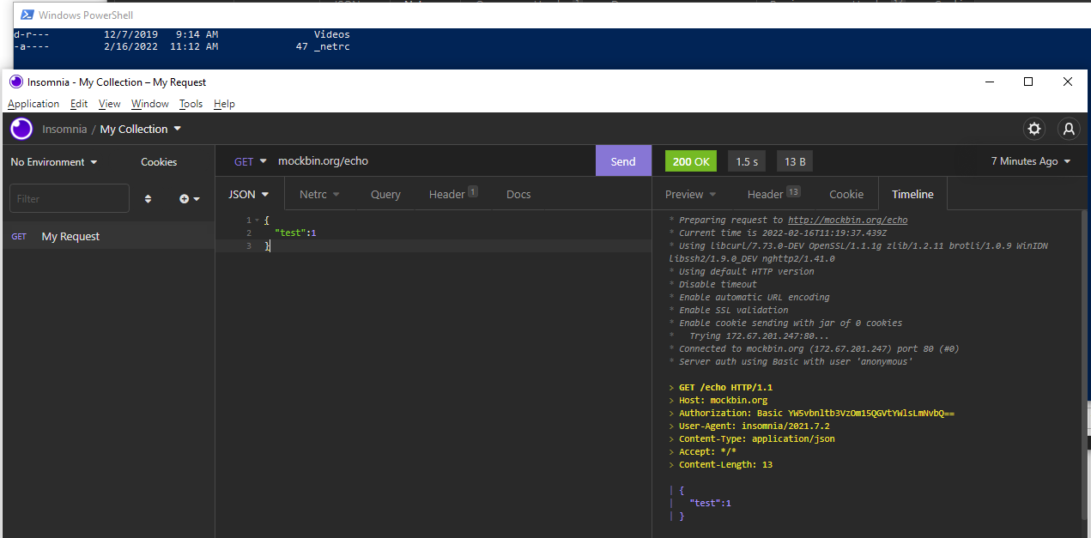Click the 13 B response size chip
This screenshot has height=538, width=1091.
pos(794,160)
